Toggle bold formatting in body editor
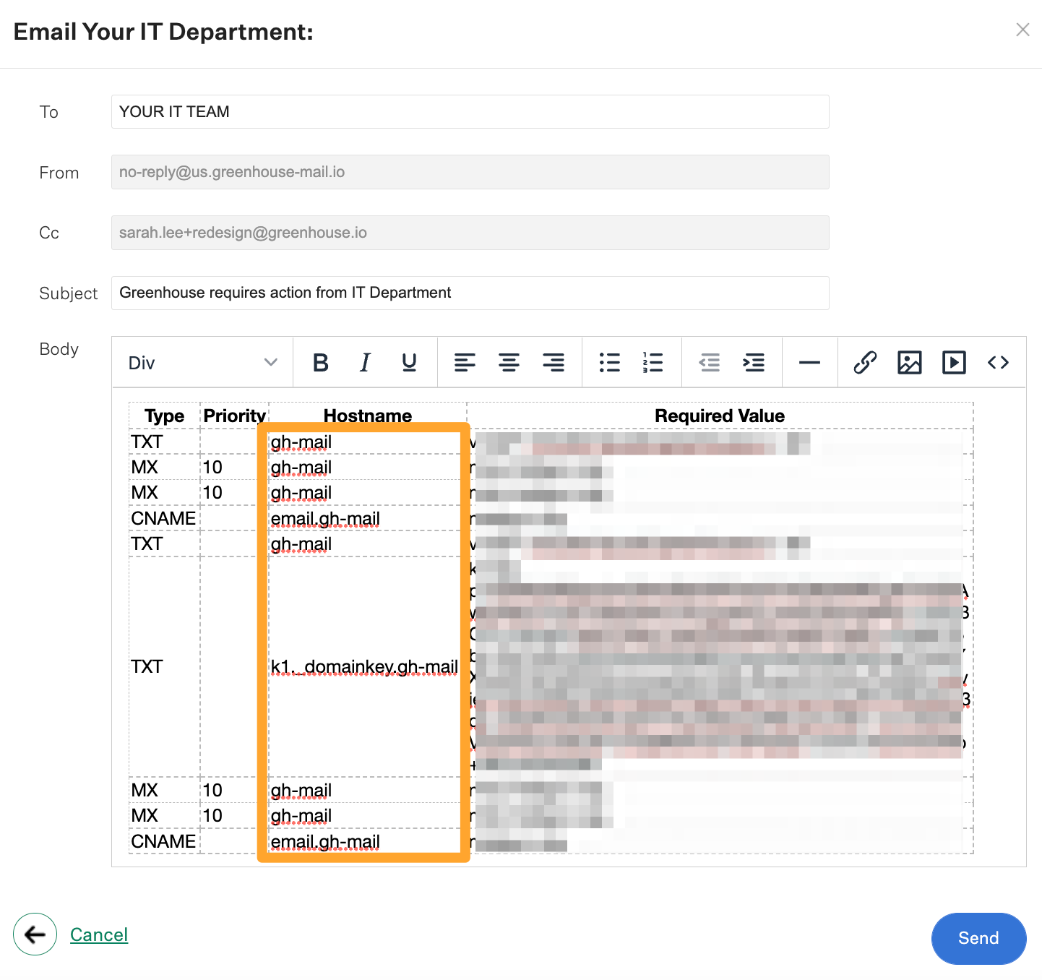The image size is (1042, 980). 321,362
